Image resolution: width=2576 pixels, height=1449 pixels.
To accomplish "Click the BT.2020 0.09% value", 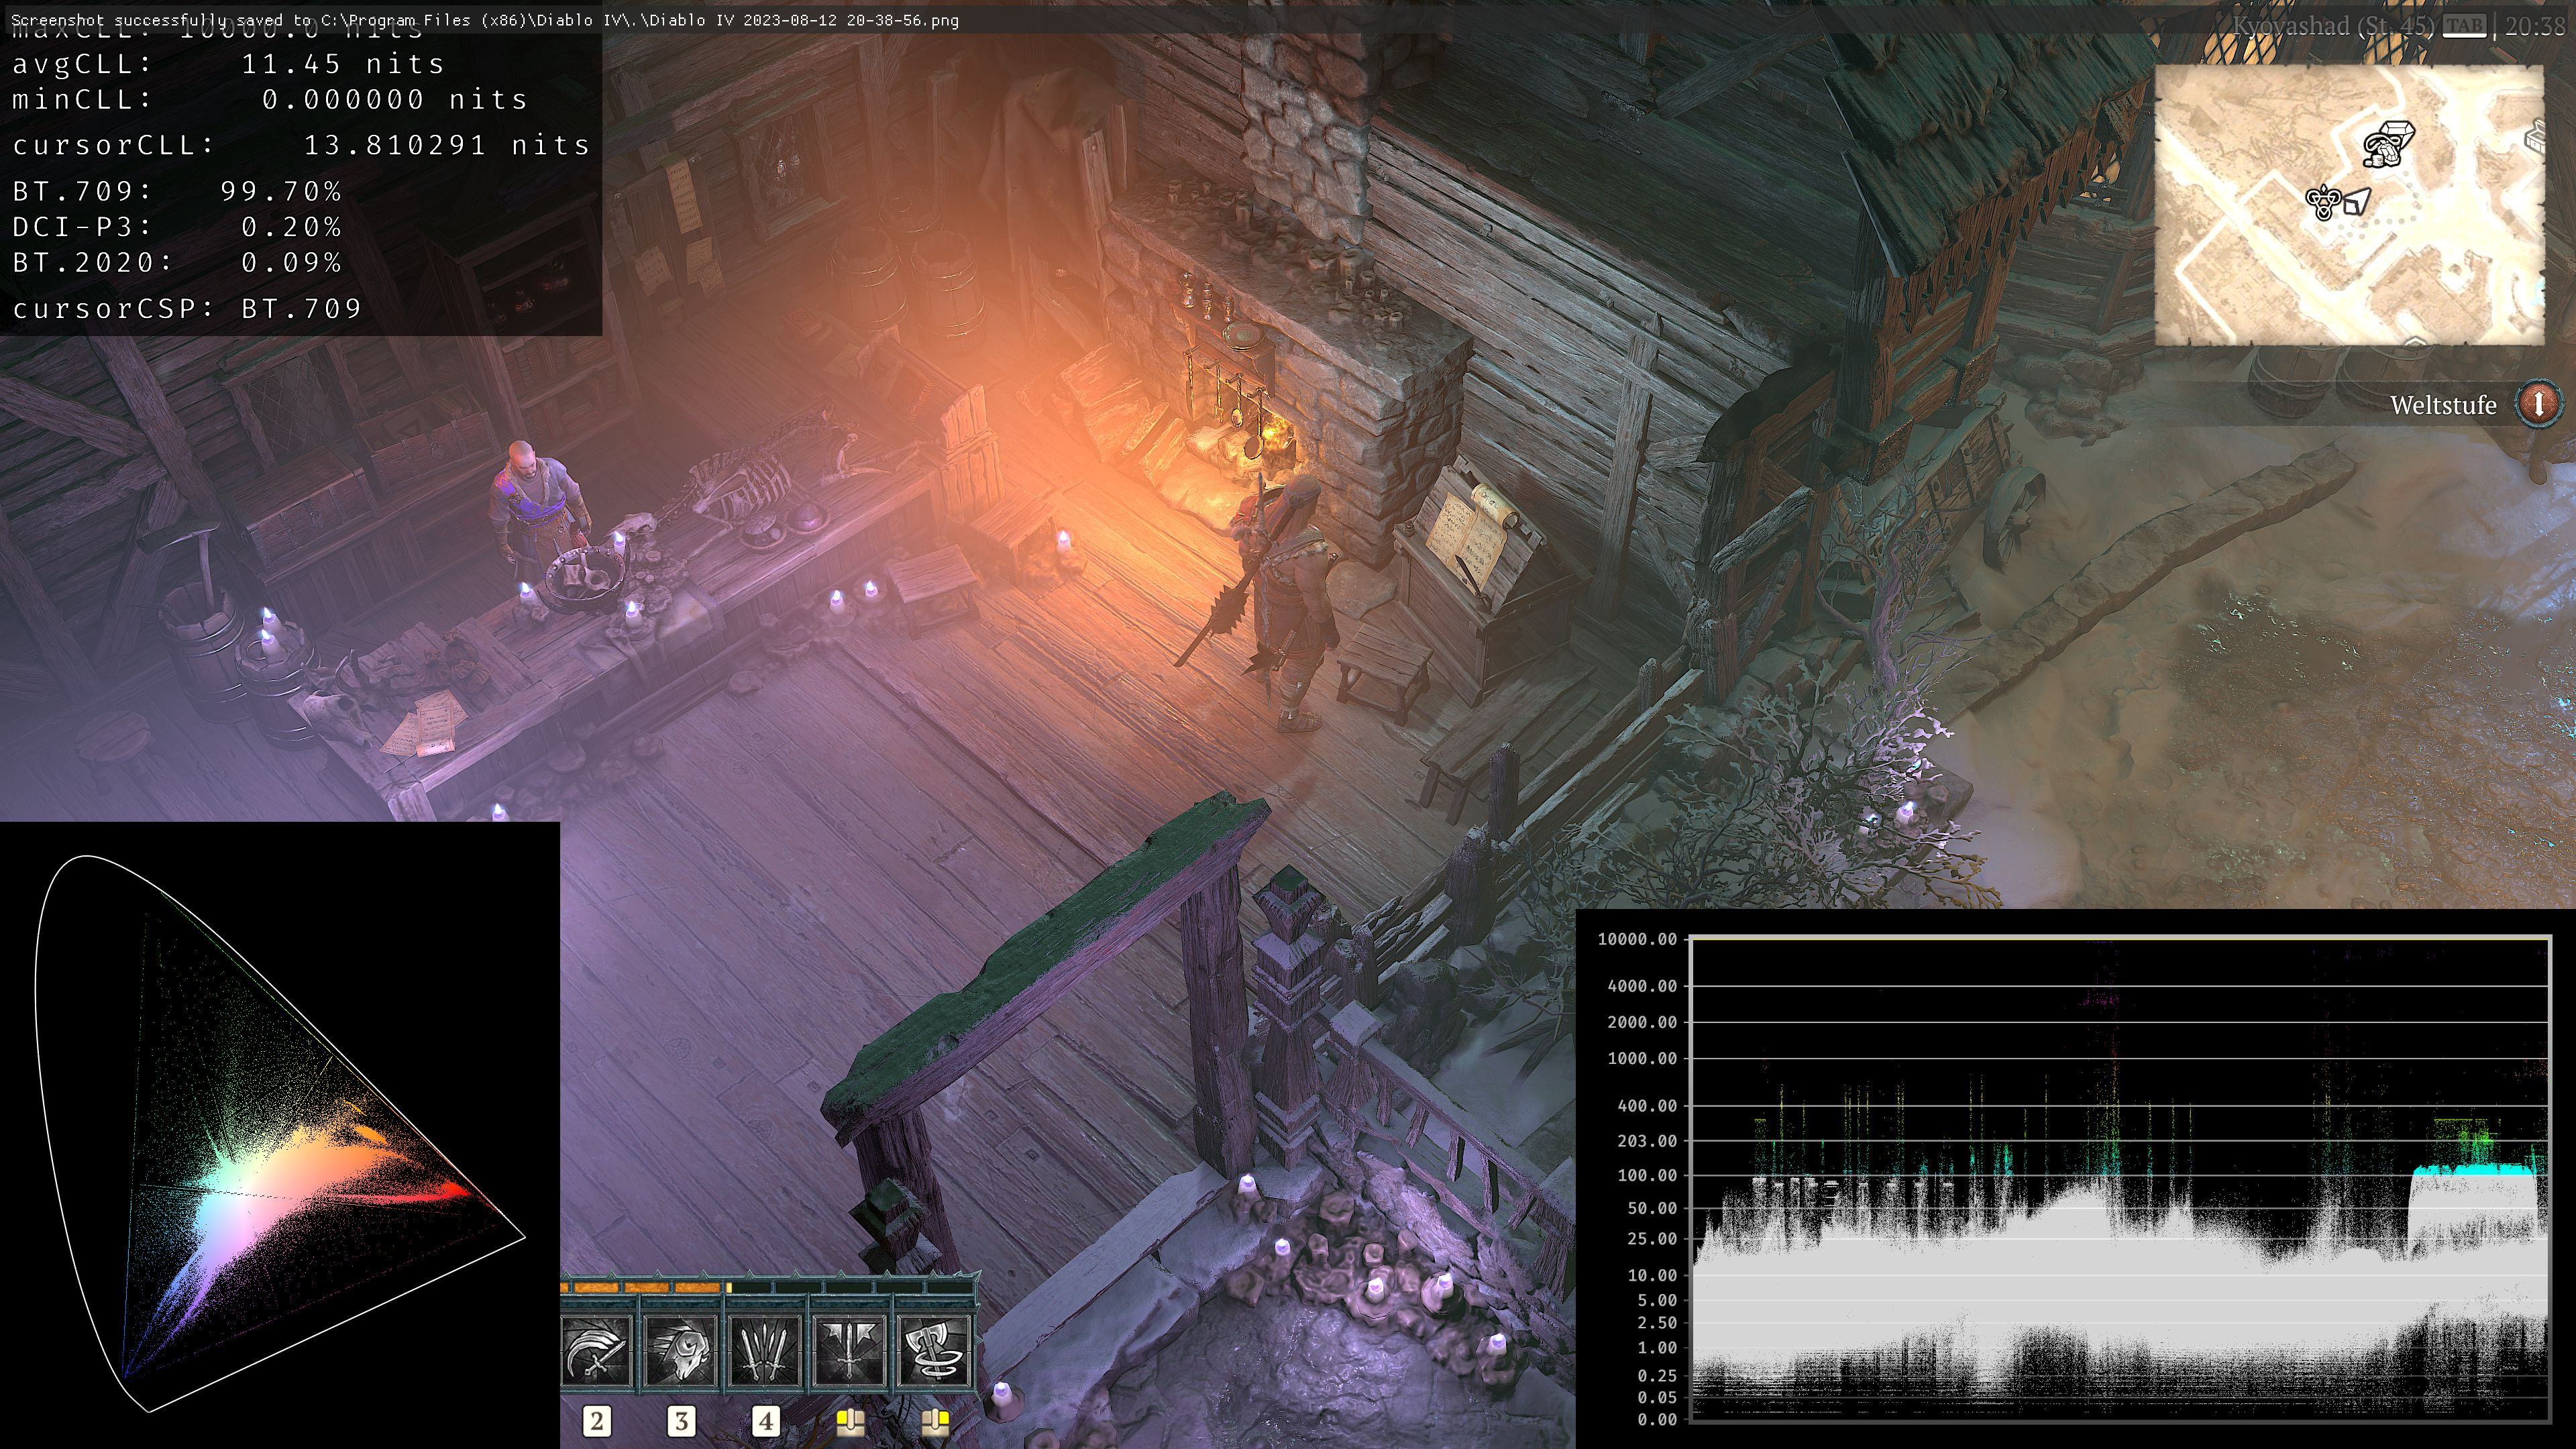I will (x=291, y=263).
